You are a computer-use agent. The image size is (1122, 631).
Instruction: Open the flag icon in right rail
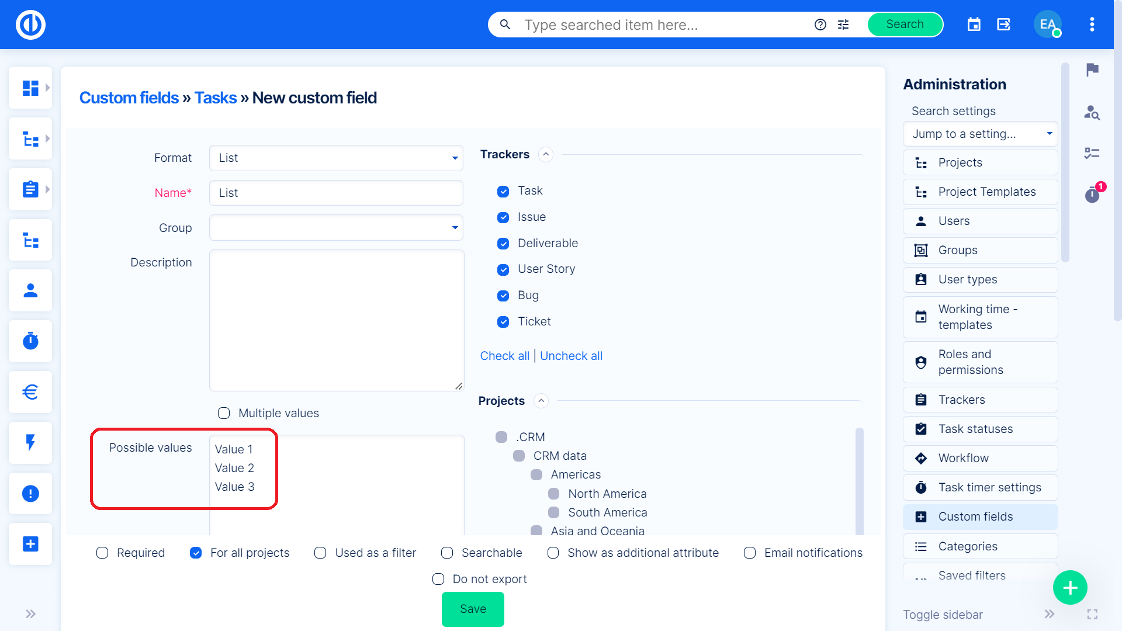[x=1092, y=70]
